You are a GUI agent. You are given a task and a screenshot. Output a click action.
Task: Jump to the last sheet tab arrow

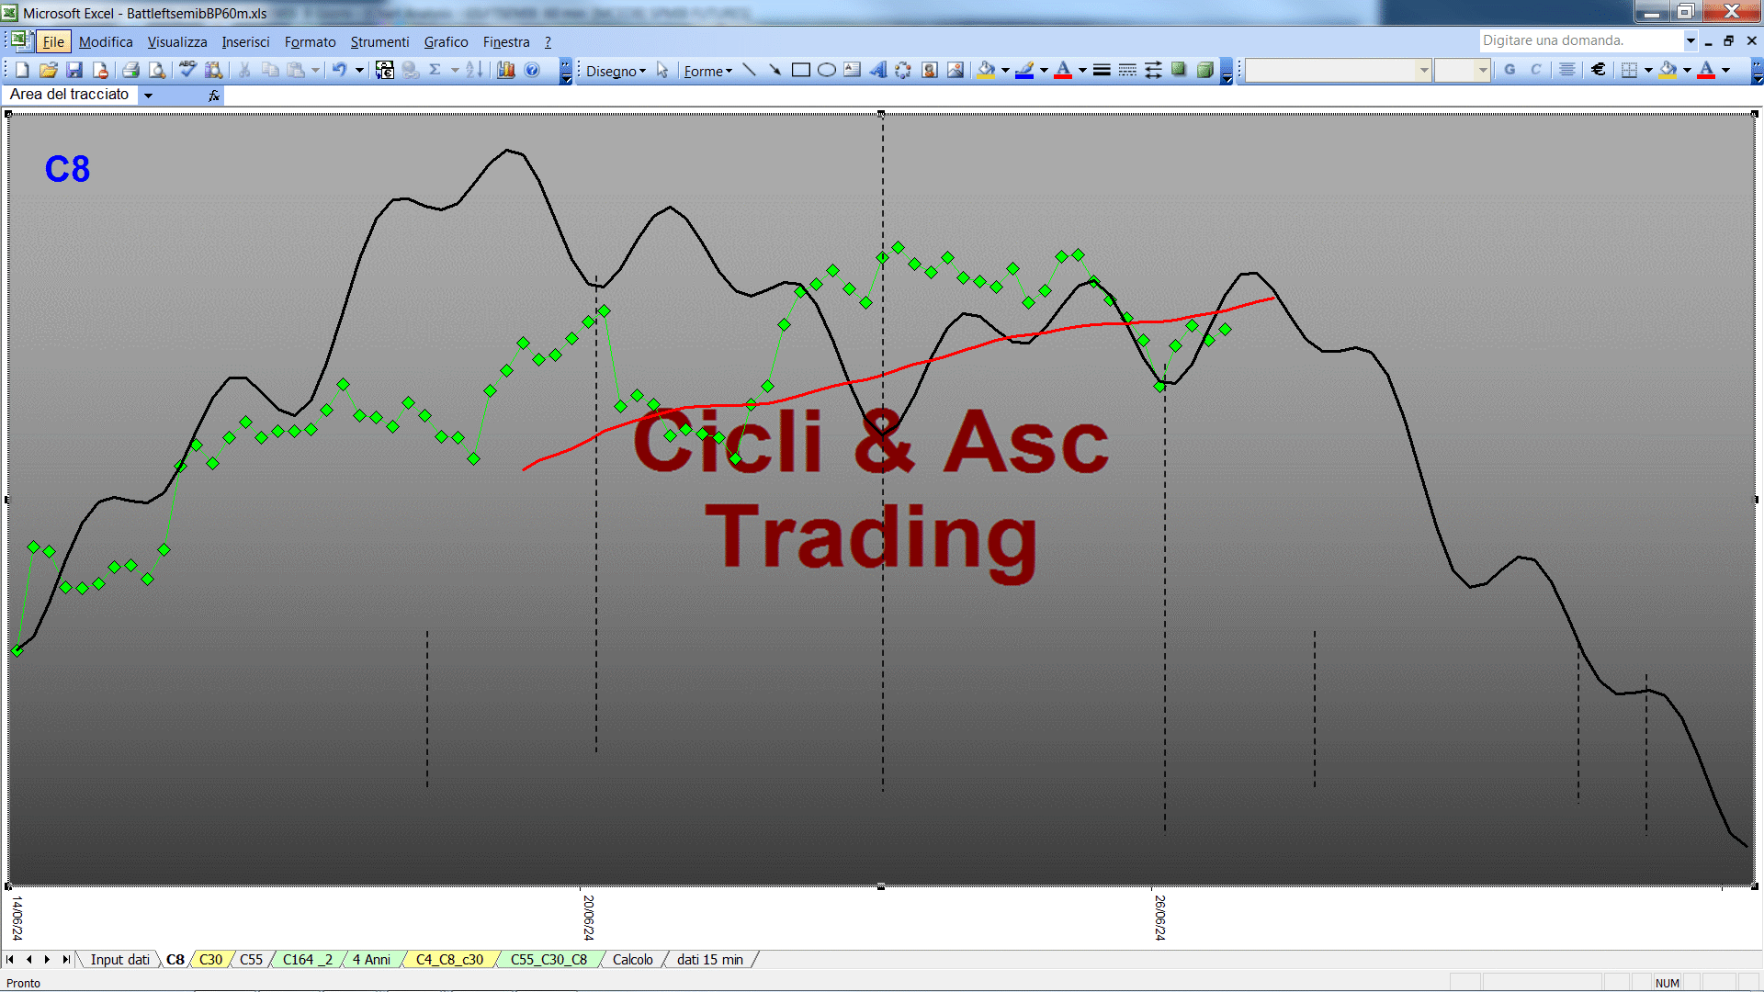tap(65, 959)
